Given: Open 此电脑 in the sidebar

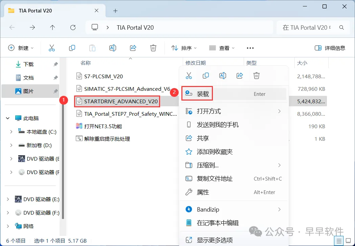Looking at the screenshot, I should tap(30, 118).
